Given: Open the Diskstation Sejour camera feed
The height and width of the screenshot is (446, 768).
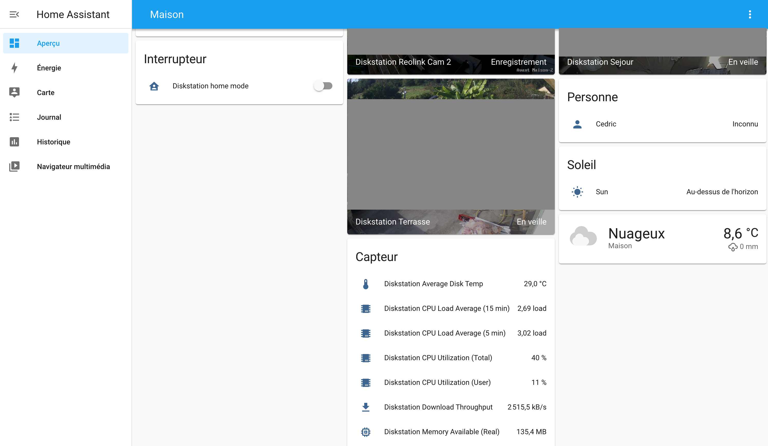Looking at the screenshot, I should pos(662,51).
